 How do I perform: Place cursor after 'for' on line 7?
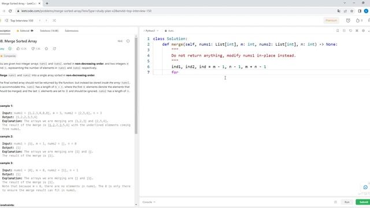179,72
